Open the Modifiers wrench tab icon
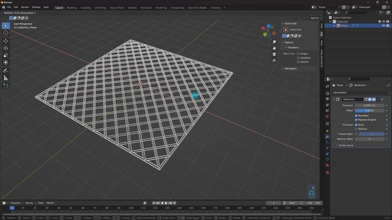 coord(327,137)
